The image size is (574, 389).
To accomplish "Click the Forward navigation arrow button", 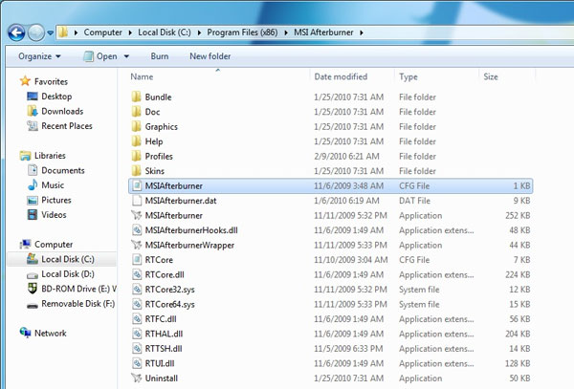I will (36, 32).
